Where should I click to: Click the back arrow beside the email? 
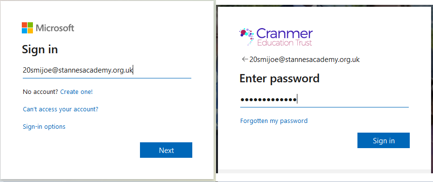pyautogui.click(x=245, y=59)
